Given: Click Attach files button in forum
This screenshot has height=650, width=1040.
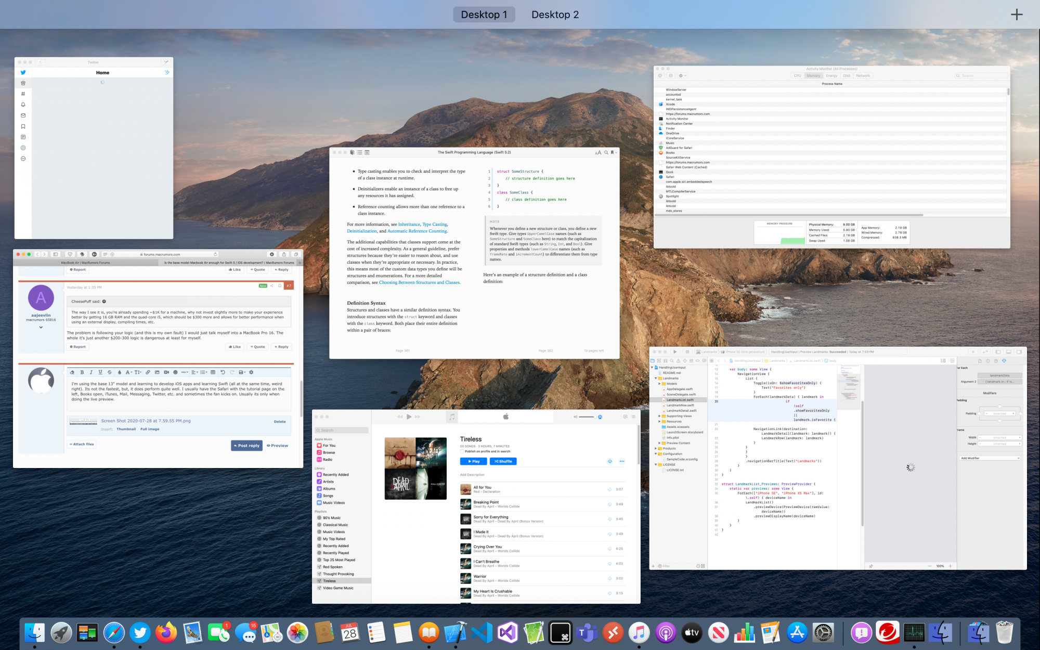Looking at the screenshot, I should coord(82,444).
